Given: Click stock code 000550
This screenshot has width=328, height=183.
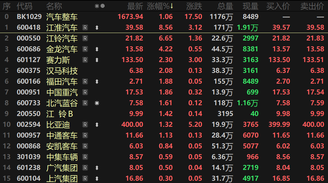Looking at the screenshot, I should tap(29, 38).
